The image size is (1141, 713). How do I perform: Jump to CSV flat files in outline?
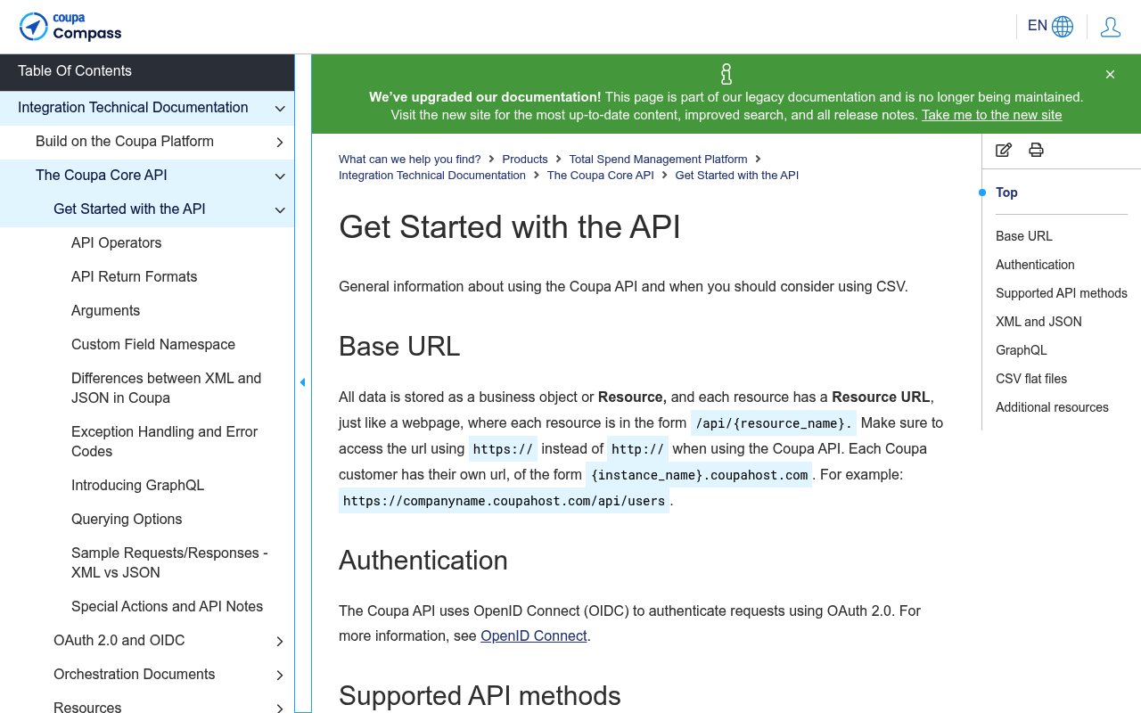(1031, 379)
